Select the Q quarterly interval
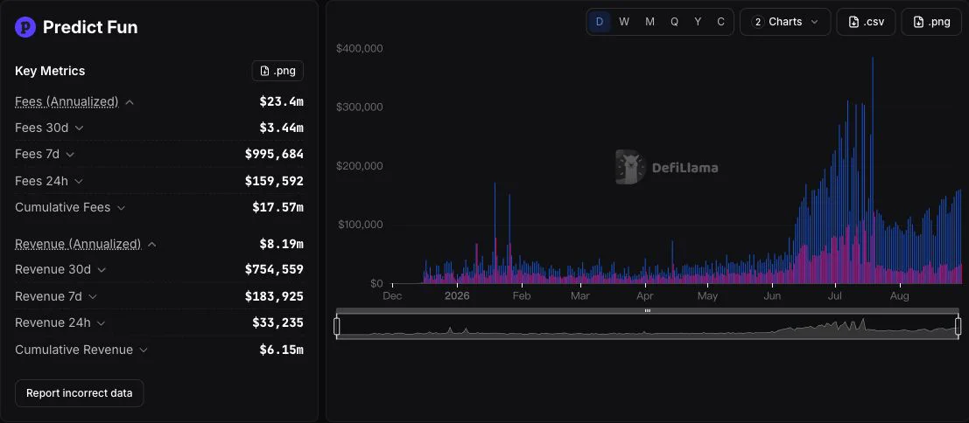This screenshot has height=423, width=969. [x=674, y=22]
